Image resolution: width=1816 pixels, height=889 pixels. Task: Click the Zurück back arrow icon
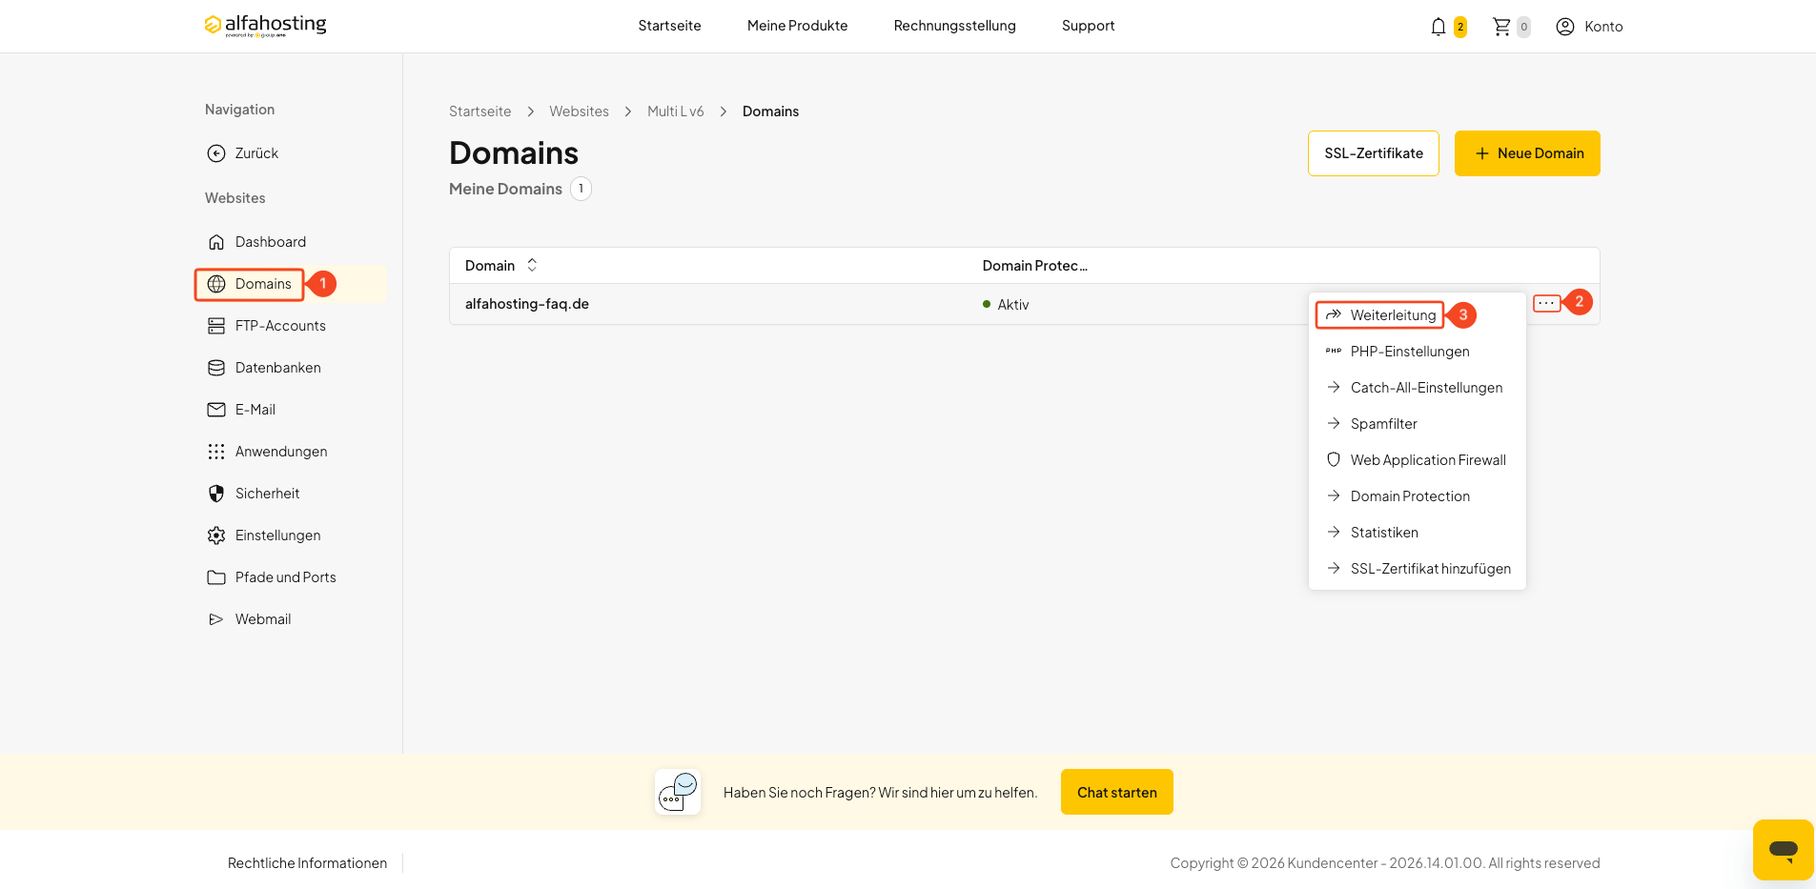[x=216, y=153]
